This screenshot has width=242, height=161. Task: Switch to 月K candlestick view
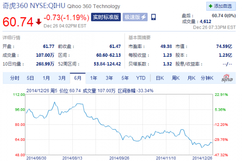[x=191, y=78]
